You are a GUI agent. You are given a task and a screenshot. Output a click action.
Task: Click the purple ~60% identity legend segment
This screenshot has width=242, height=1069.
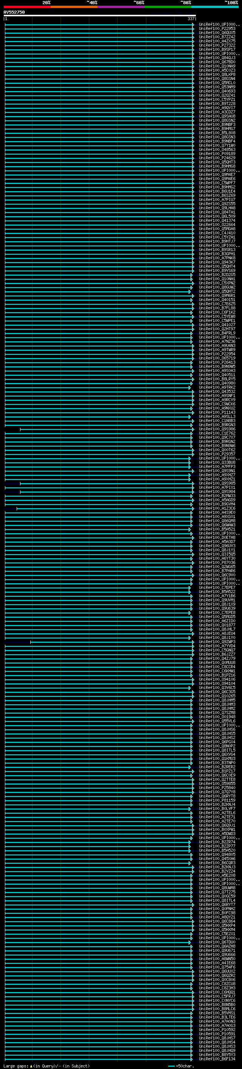click(x=121, y=7)
